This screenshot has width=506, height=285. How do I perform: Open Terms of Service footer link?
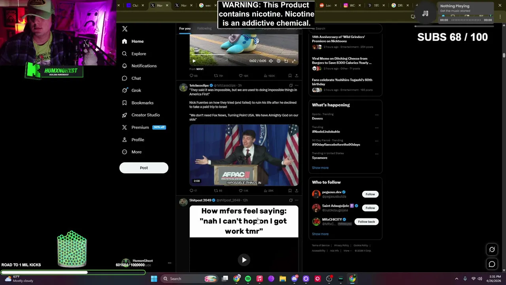click(x=321, y=245)
